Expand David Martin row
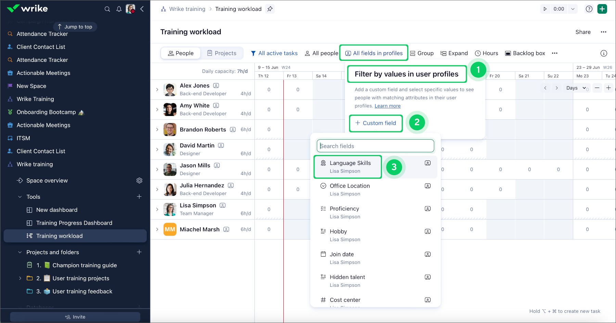This screenshot has width=616, height=323. point(157,150)
